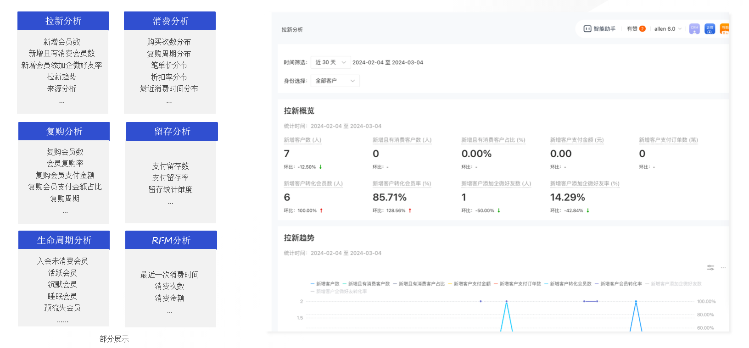Viewport: 749px width, 348px height.
Task: Click the date range 2024-02-04 至 2024-03-04
Action: (388, 62)
